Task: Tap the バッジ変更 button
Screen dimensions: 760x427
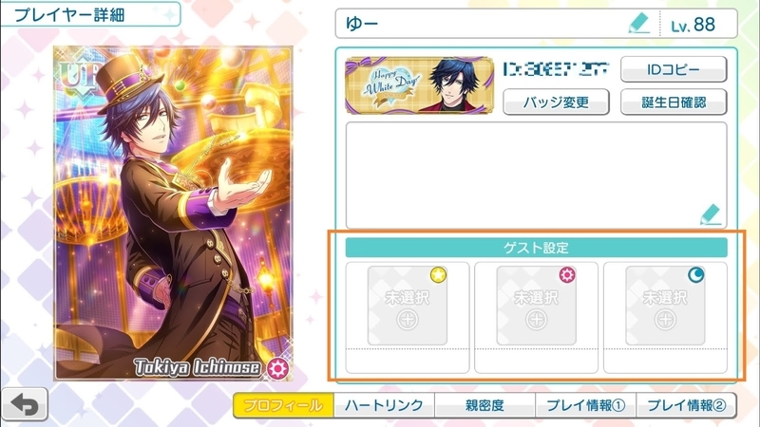Action: coord(556,102)
